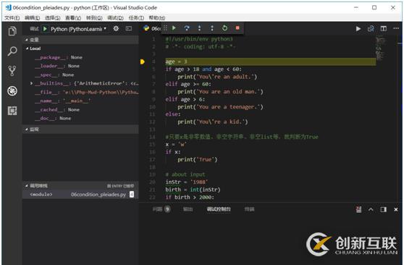Open the Go menu

(94, 18)
